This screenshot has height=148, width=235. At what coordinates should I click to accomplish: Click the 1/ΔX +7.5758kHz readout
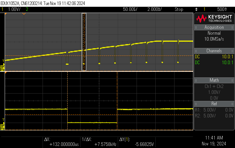click(99, 142)
